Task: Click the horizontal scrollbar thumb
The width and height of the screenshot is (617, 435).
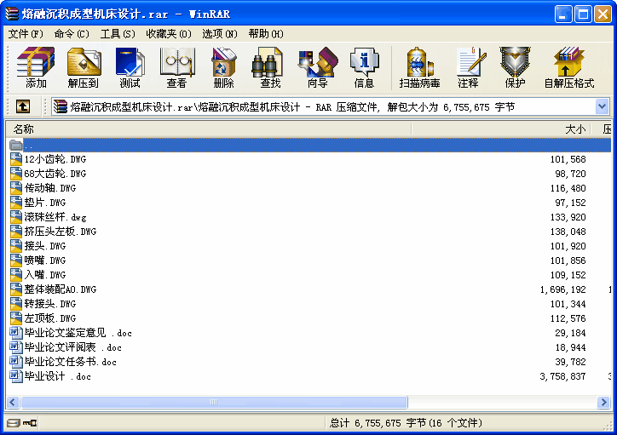Action: pos(214,402)
